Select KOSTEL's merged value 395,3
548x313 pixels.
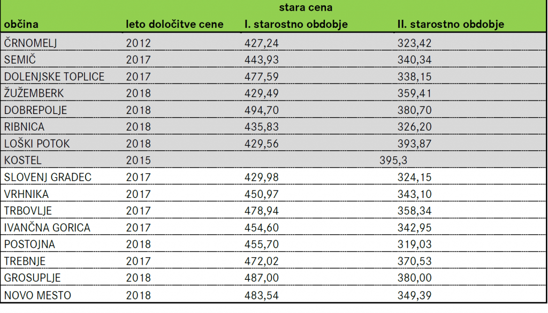[x=393, y=161]
